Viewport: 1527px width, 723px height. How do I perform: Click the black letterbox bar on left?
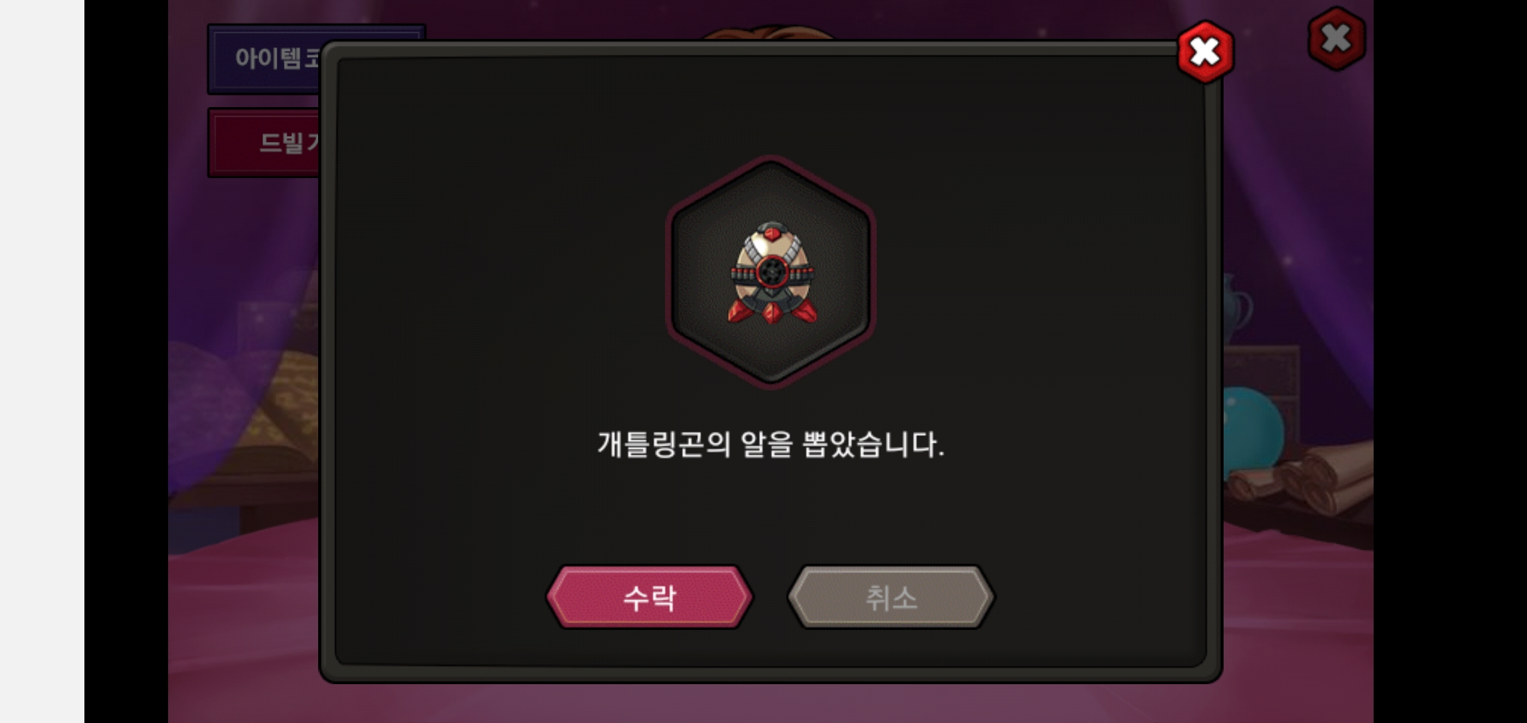[126, 361]
